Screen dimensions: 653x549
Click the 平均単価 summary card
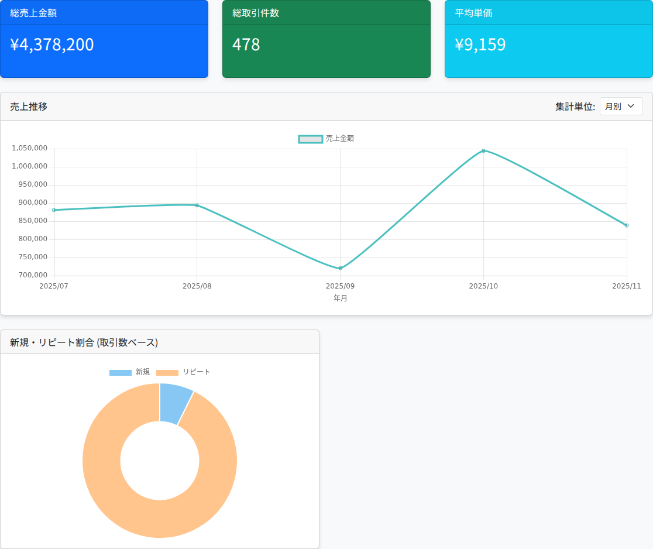pos(548,39)
